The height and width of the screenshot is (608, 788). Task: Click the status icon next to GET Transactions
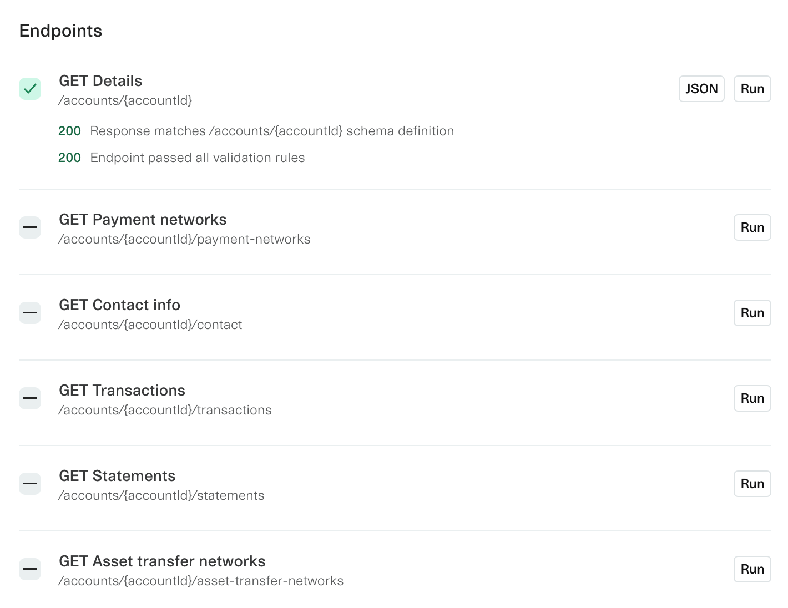click(x=30, y=398)
